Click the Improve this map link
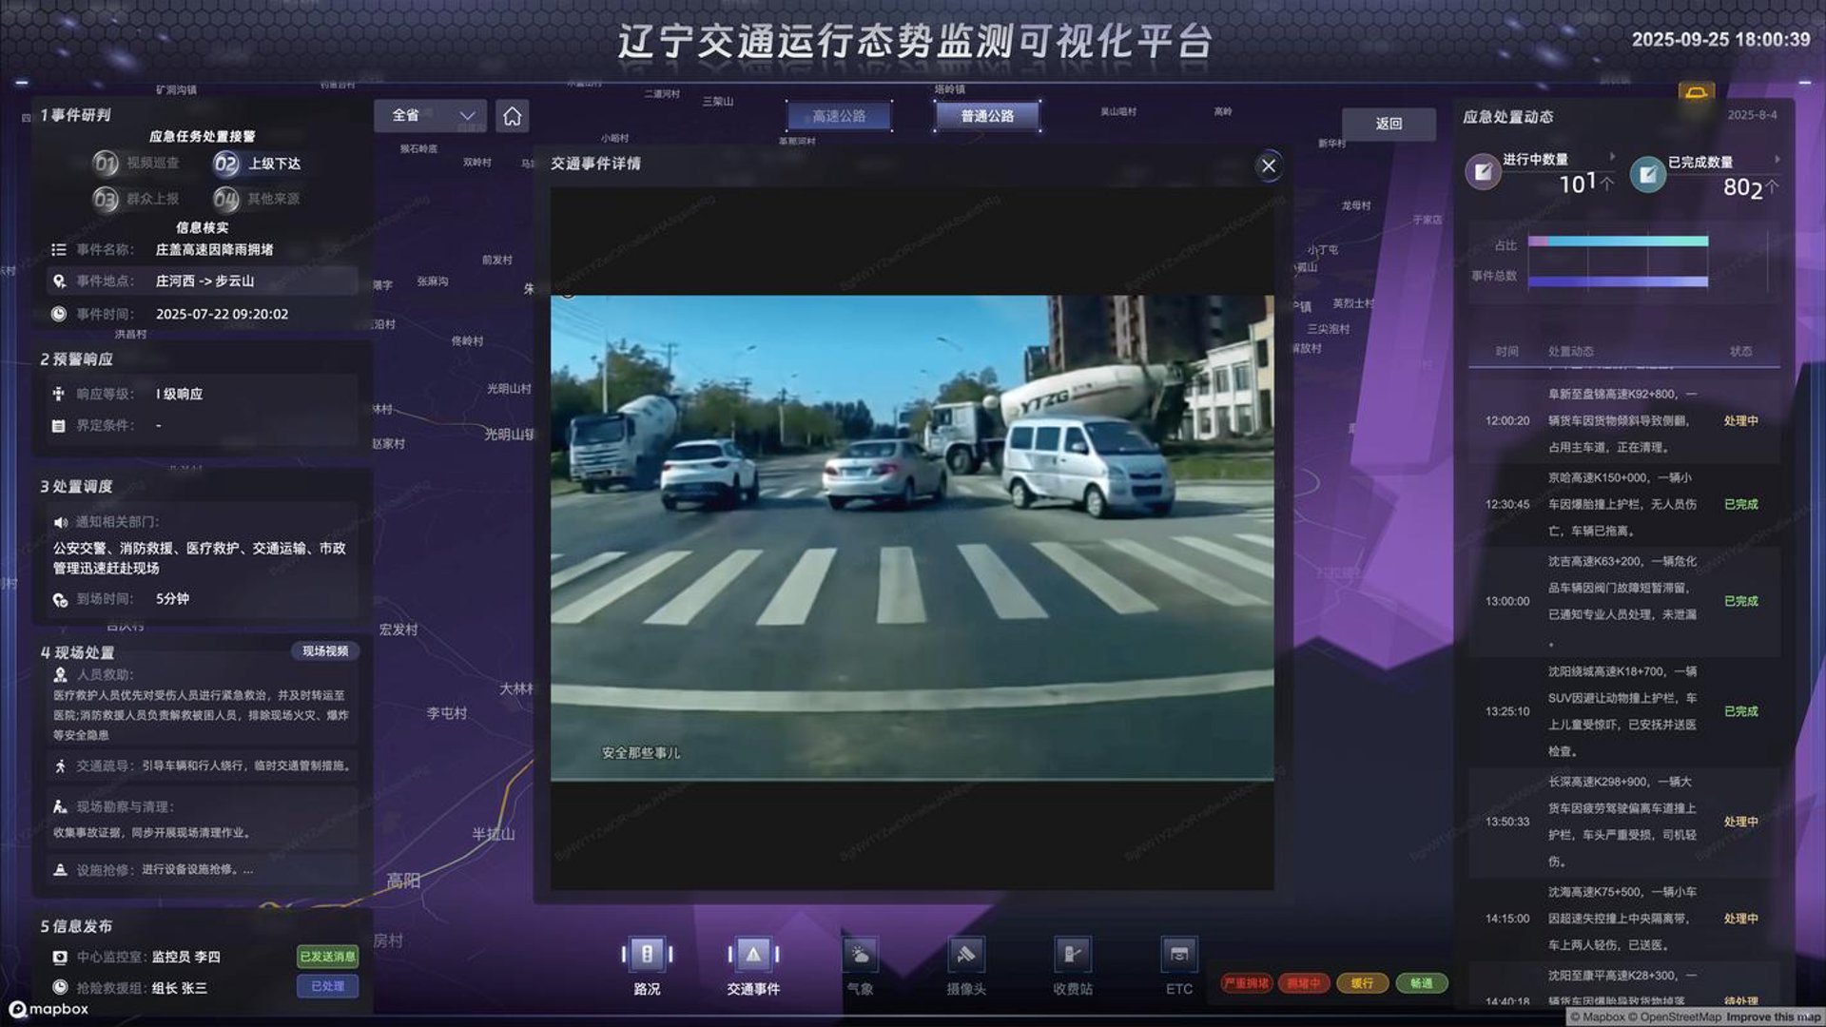The height and width of the screenshot is (1027, 1826). tap(1774, 1017)
